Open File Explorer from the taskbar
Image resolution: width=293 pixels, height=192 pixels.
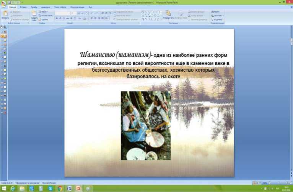click(22, 189)
